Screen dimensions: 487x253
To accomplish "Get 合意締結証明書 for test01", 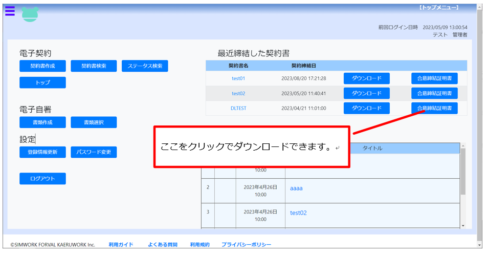I will pyautogui.click(x=434, y=78).
